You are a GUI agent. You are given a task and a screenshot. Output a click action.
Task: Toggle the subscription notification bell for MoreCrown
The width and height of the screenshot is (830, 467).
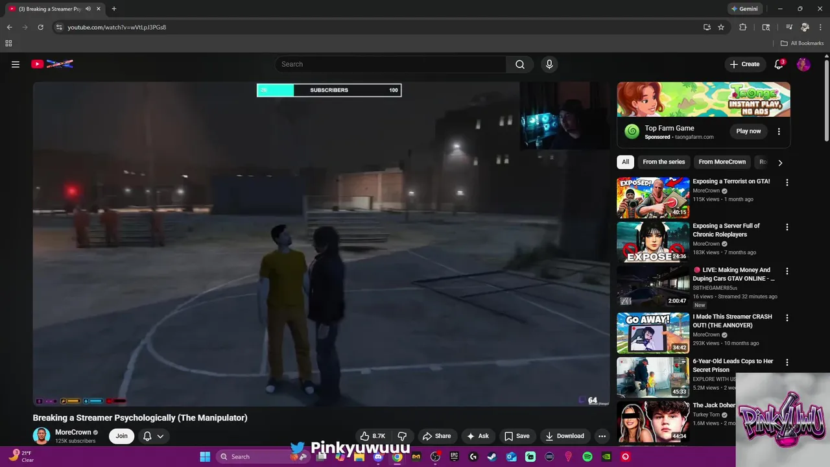tap(153, 436)
